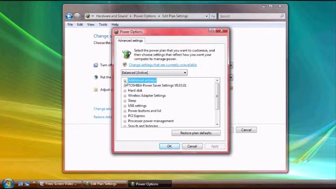Image resolution: width=336 pixels, height=189 pixels.
Task: Select Wireless Adapter Settings label
Action: (147, 96)
